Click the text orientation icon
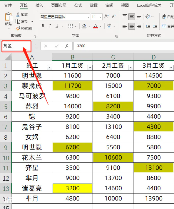Image resolution: width=174 pixels, height=209 pixels. [x=148, y=17]
